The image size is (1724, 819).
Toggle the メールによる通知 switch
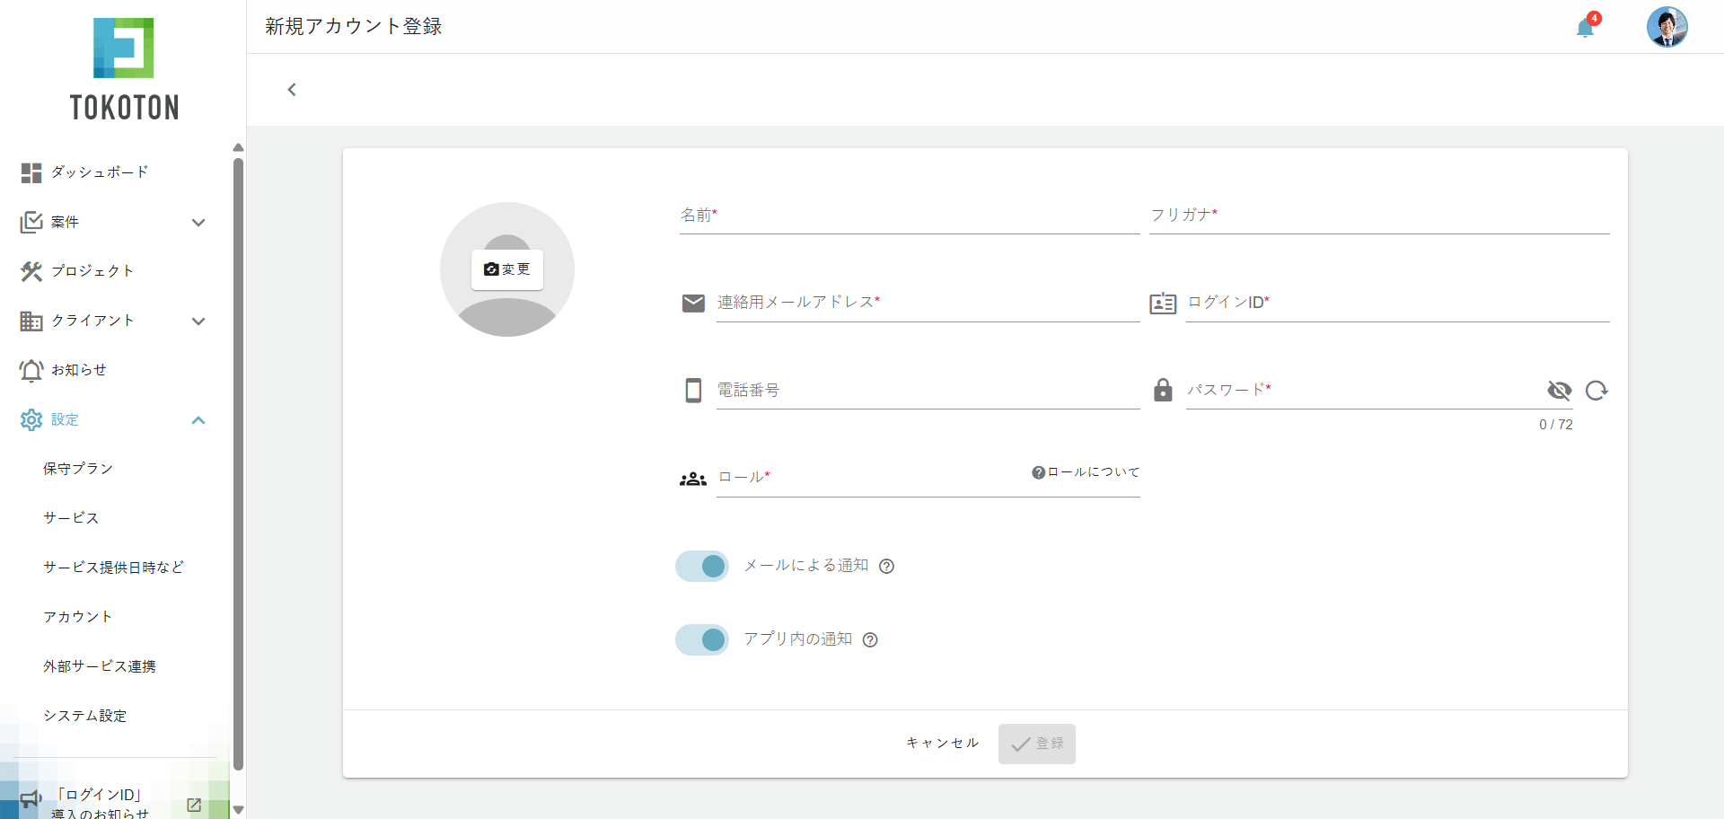tap(702, 566)
